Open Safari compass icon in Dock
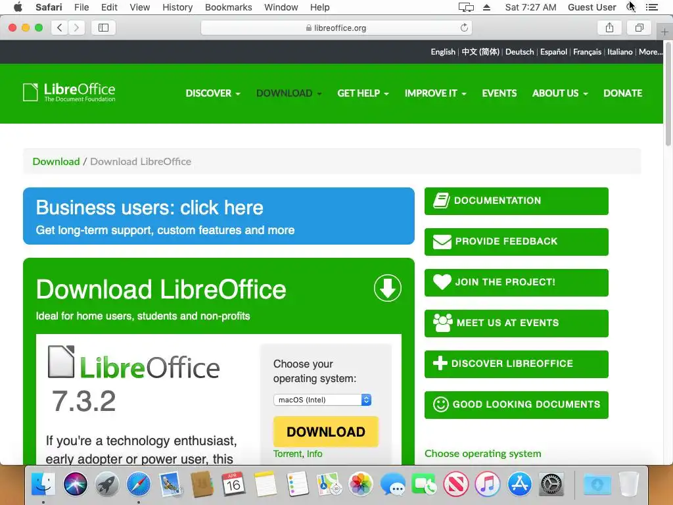Screen dimensions: 673x505 point(139,485)
